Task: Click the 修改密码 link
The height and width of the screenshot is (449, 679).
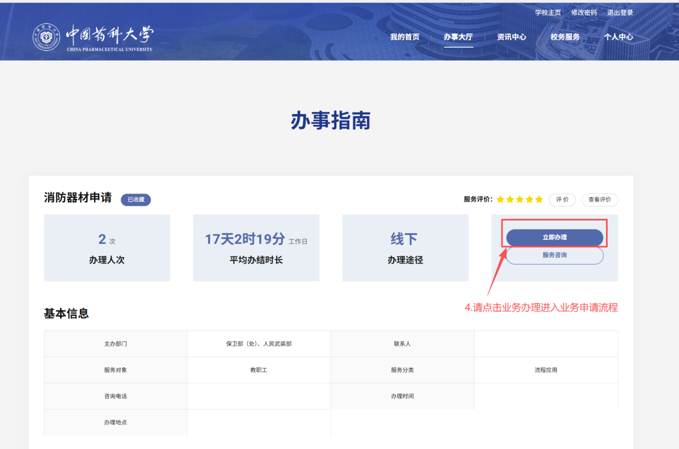Action: click(584, 12)
